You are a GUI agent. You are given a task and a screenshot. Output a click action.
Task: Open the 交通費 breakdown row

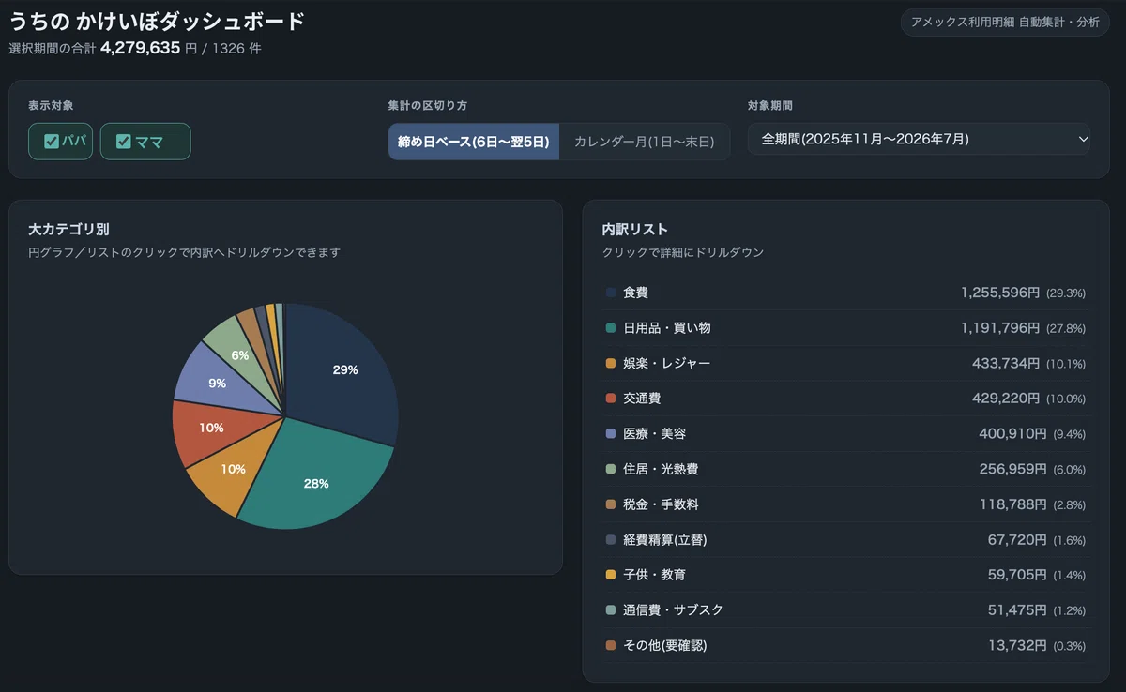pos(845,399)
